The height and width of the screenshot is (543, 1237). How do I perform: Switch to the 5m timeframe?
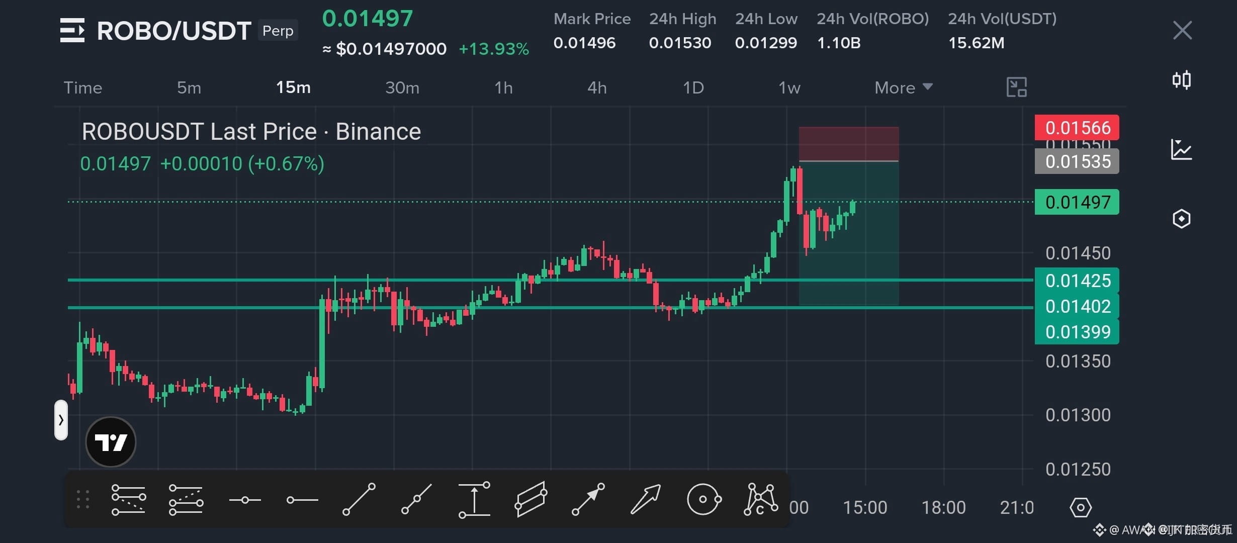point(189,87)
